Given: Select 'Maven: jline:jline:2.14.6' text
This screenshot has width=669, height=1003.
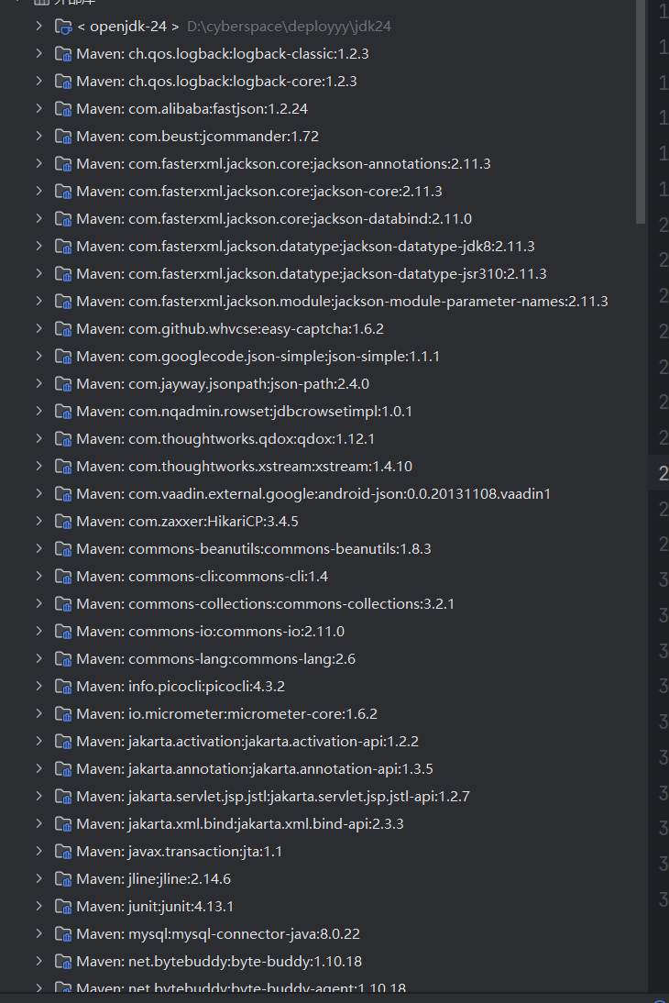Looking at the screenshot, I should coord(153,879).
